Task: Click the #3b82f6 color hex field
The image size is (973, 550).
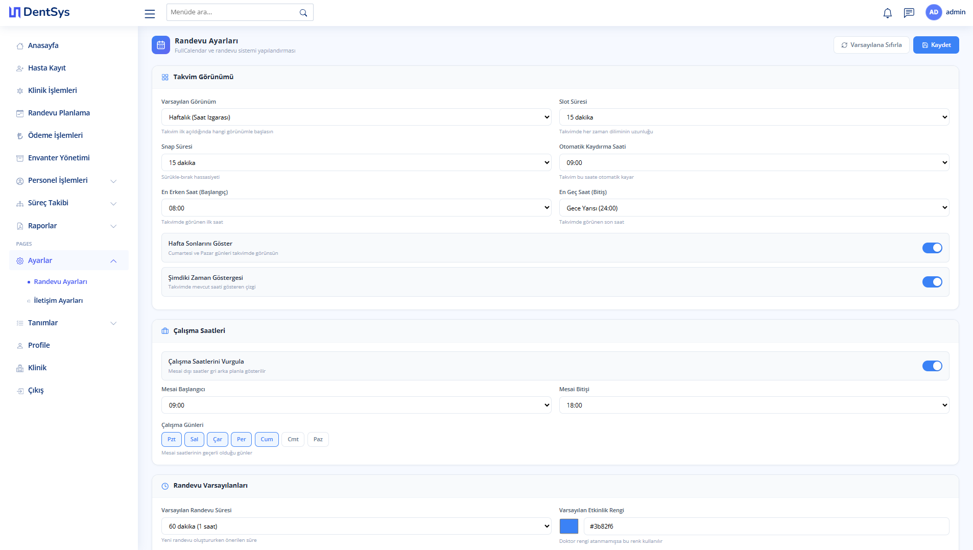Action: 766,526
